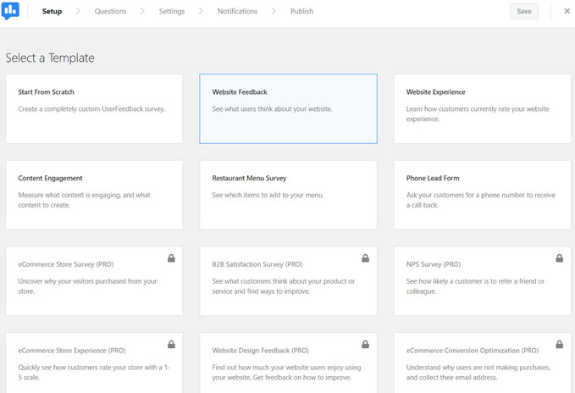Click lock icon on NPS Survey card
Image resolution: width=575 pixels, height=393 pixels.
(x=559, y=258)
